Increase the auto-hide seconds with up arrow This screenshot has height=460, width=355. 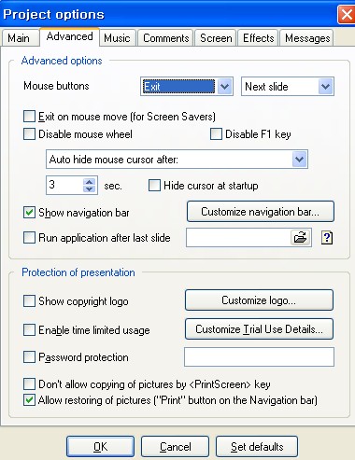[90, 182]
